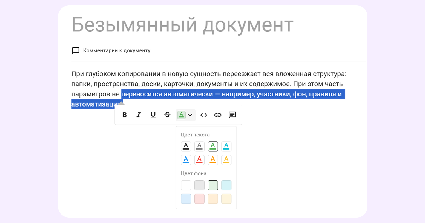Viewport: 425px width, 223px height.
Task: Insert a link on selected text
Action: 218,115
